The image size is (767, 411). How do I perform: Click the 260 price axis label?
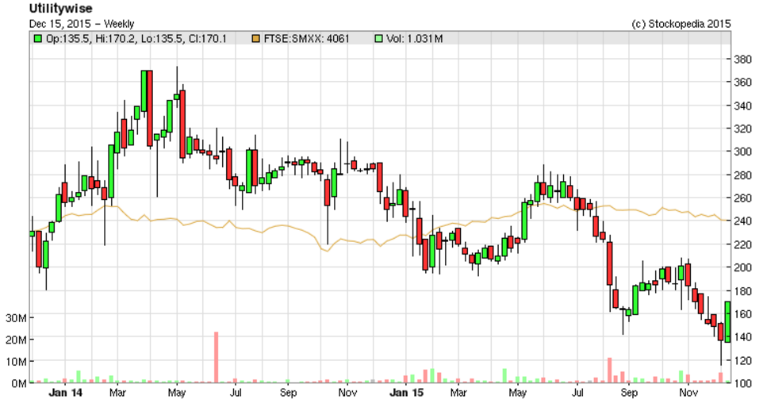click(742, 198)
